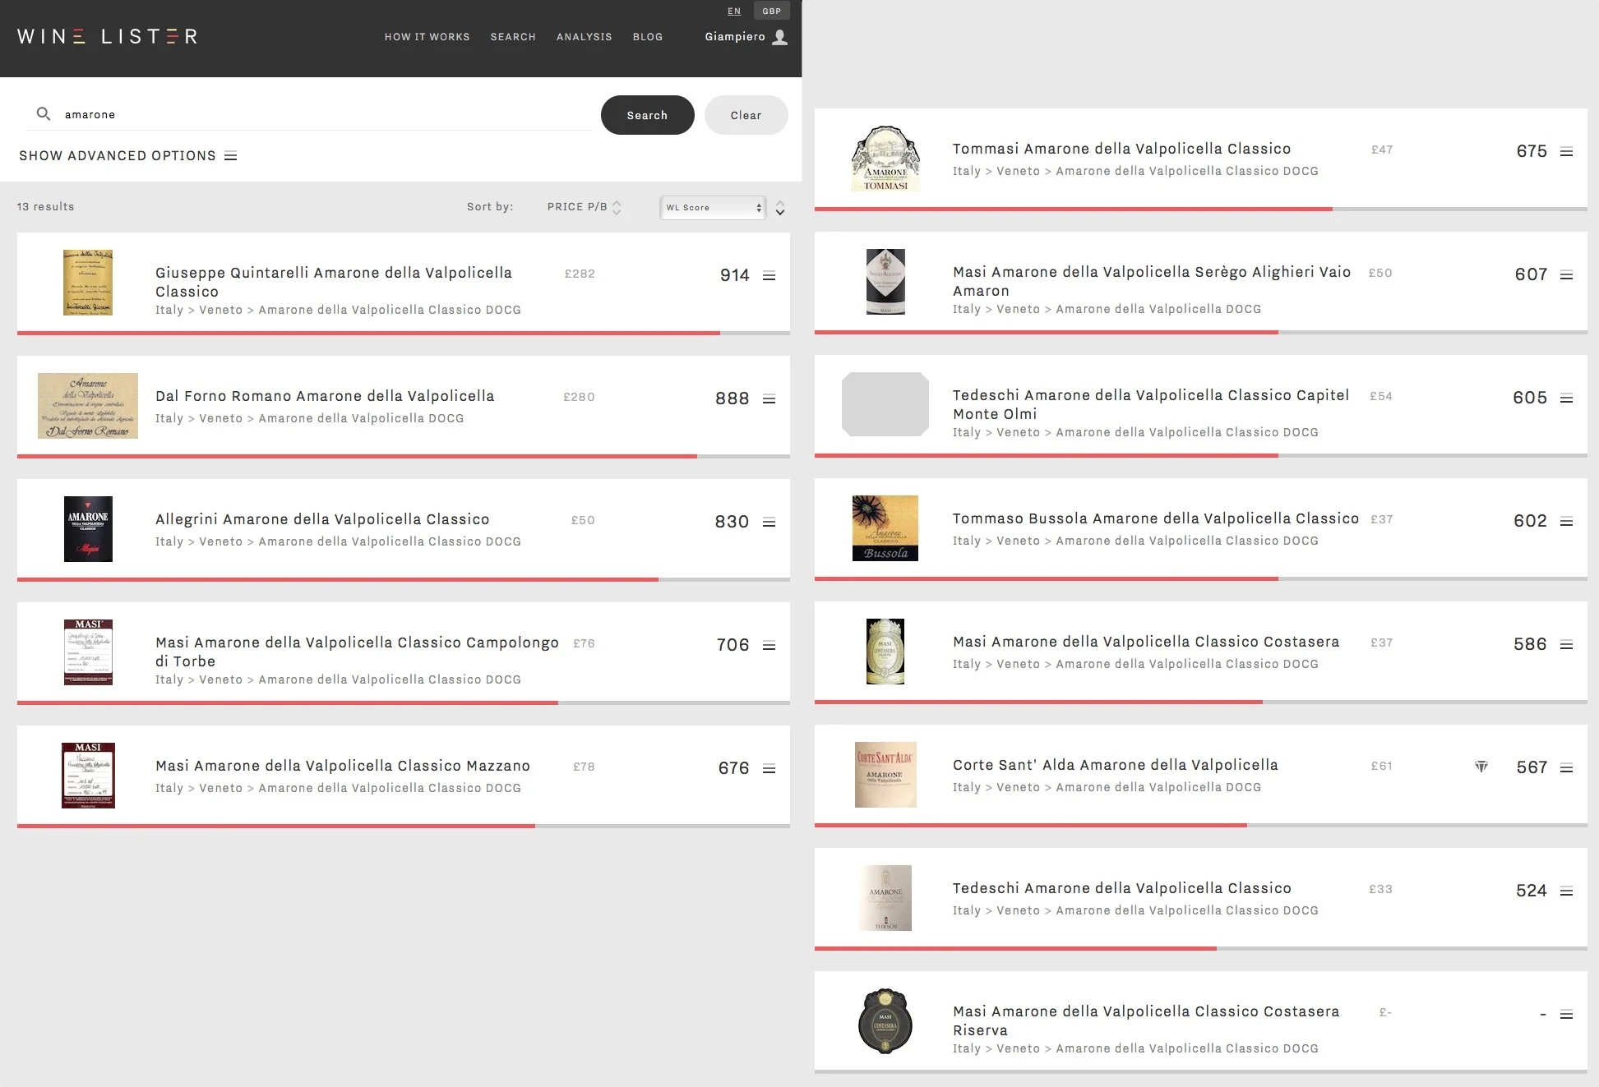This screenshot has height=1087, width=1599.
Task: Click the Bussola label thumbnail
Action: (x=885, y=528)
